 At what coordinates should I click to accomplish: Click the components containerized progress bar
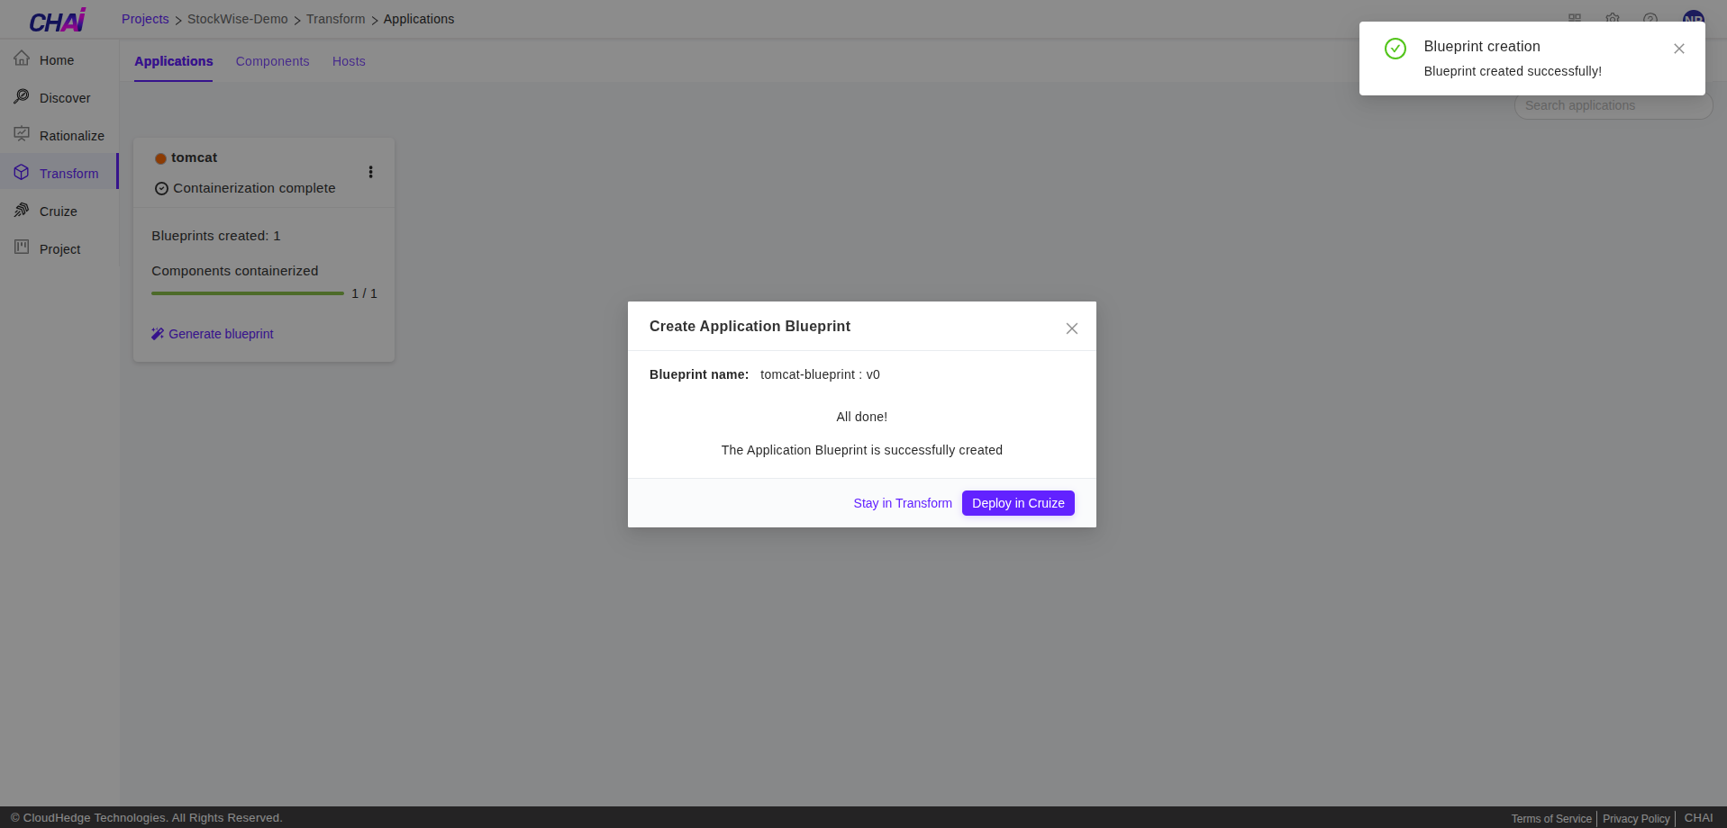click(247, 292)
